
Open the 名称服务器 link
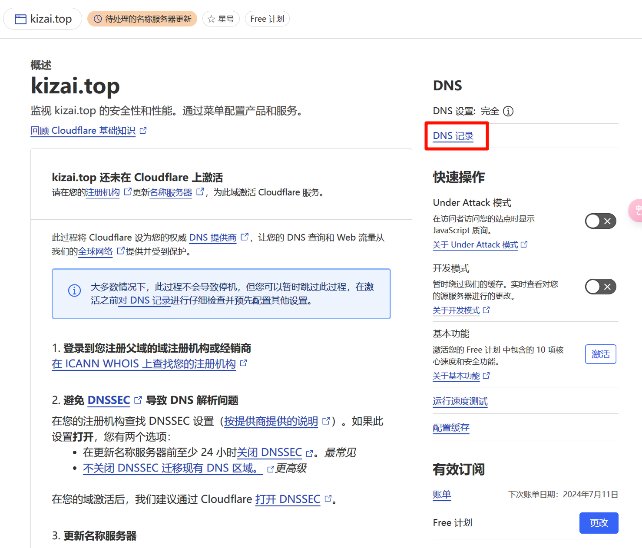[x=171, y=192]
